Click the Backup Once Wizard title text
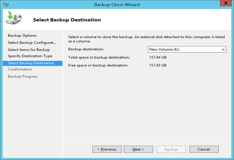This screenshot has width=234, height=160. pyautogui.click(x=117, y=4)
